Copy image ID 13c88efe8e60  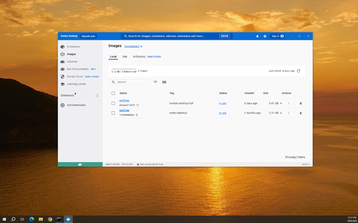click(x=137, y=115)
